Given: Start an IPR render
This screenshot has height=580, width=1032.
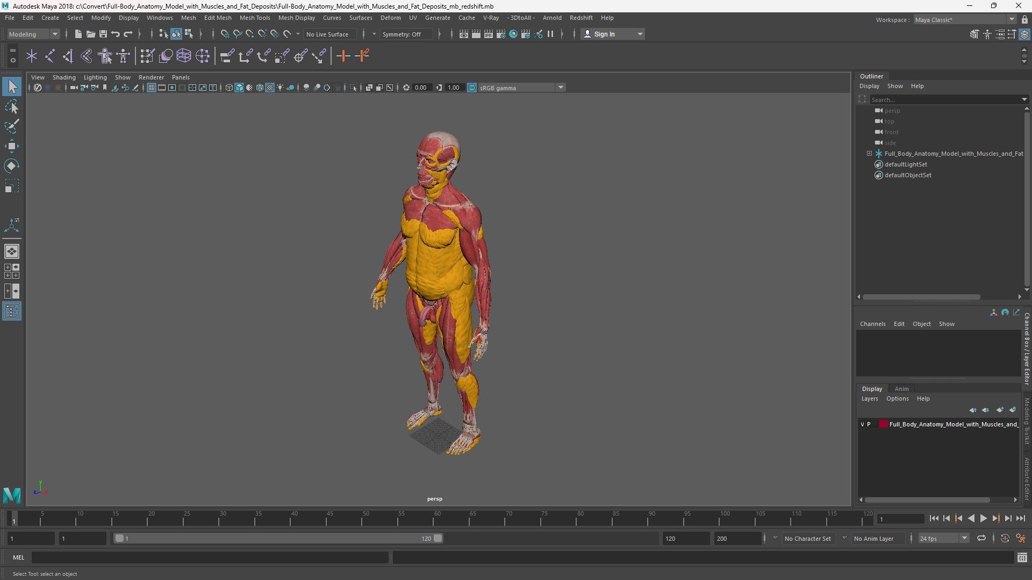Looking at the screenshot, I should coord(489,34).
